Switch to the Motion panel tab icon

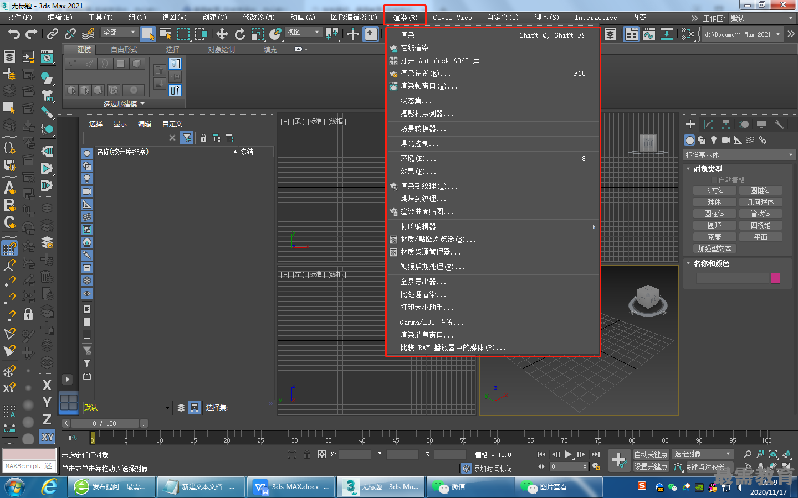pyautogui.click(x=744, y=124)
